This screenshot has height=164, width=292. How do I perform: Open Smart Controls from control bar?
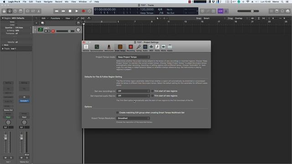pos(27,11)
